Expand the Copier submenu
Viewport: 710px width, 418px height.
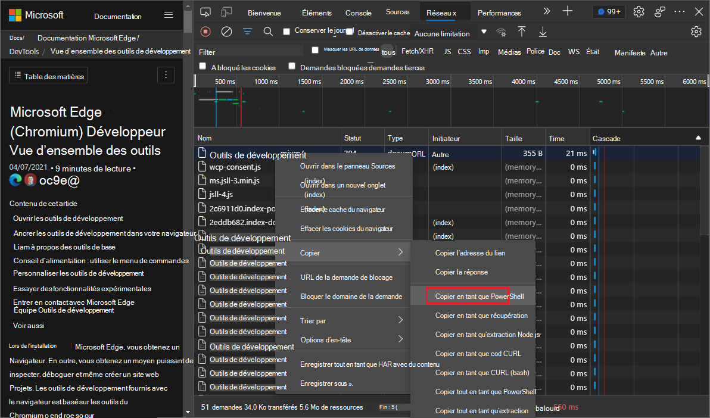pyautogui.click(x=342, y=252)
